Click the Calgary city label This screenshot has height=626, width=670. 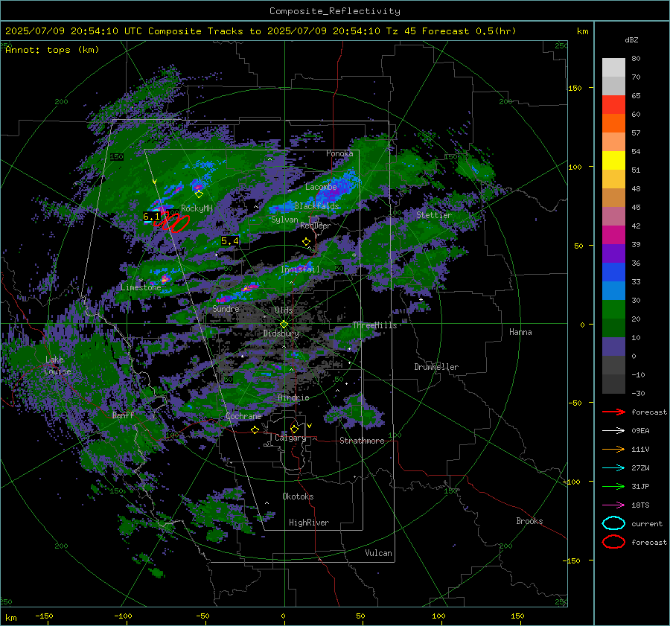(x=290, y=438)
